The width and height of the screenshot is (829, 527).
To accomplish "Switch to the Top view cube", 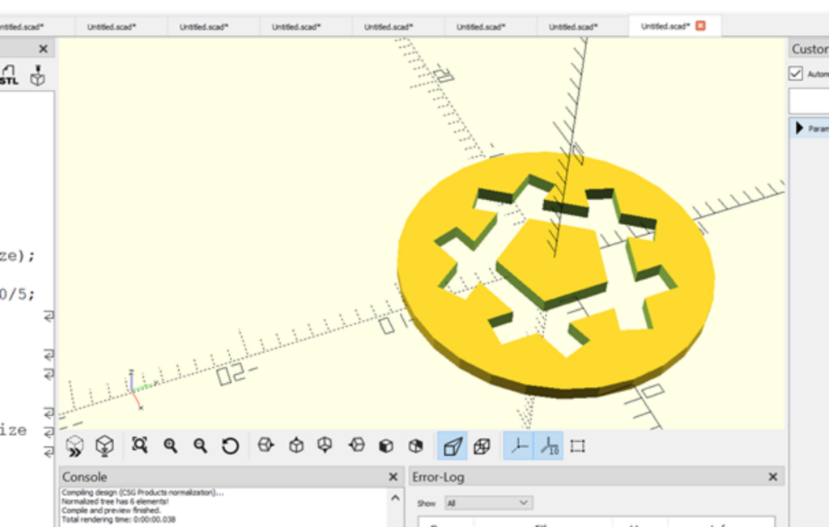I will tap(296, 445).
